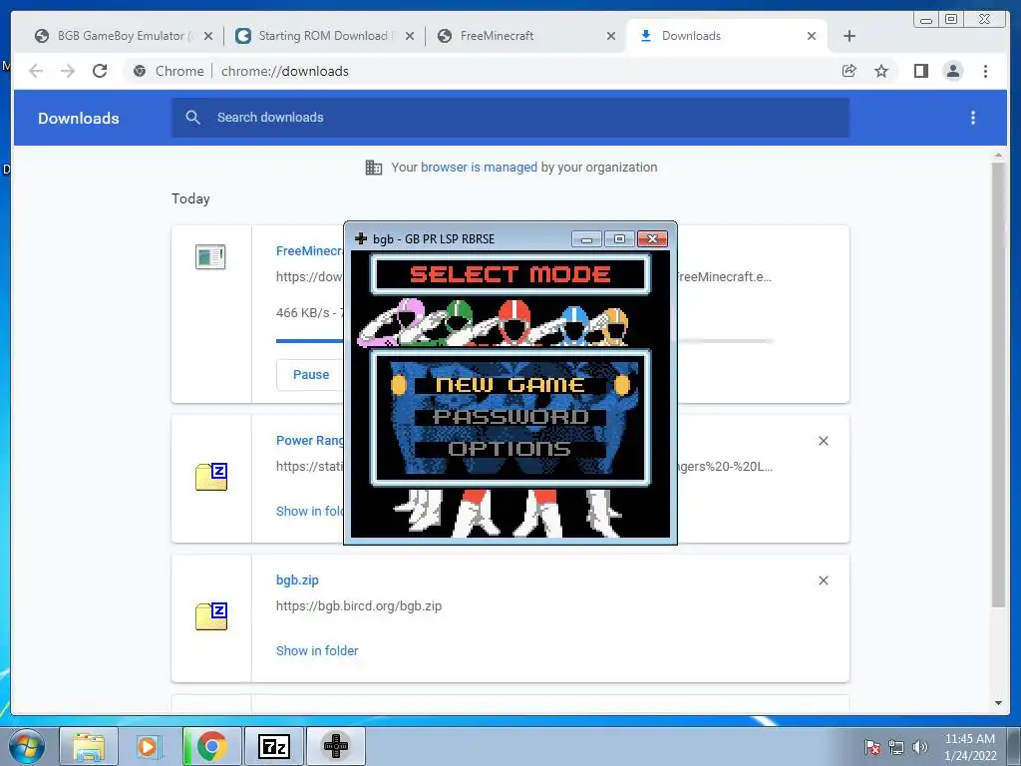
Task: Show Power Rangers download in folder
Action: tap(310, 512)
